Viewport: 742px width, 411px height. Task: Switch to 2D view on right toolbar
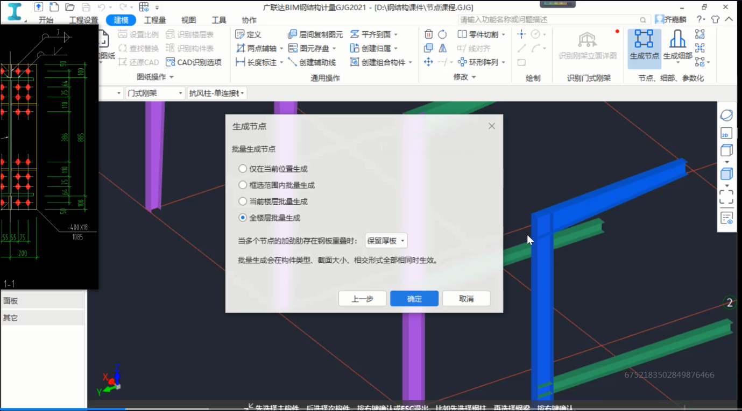(x=726, y=133)
